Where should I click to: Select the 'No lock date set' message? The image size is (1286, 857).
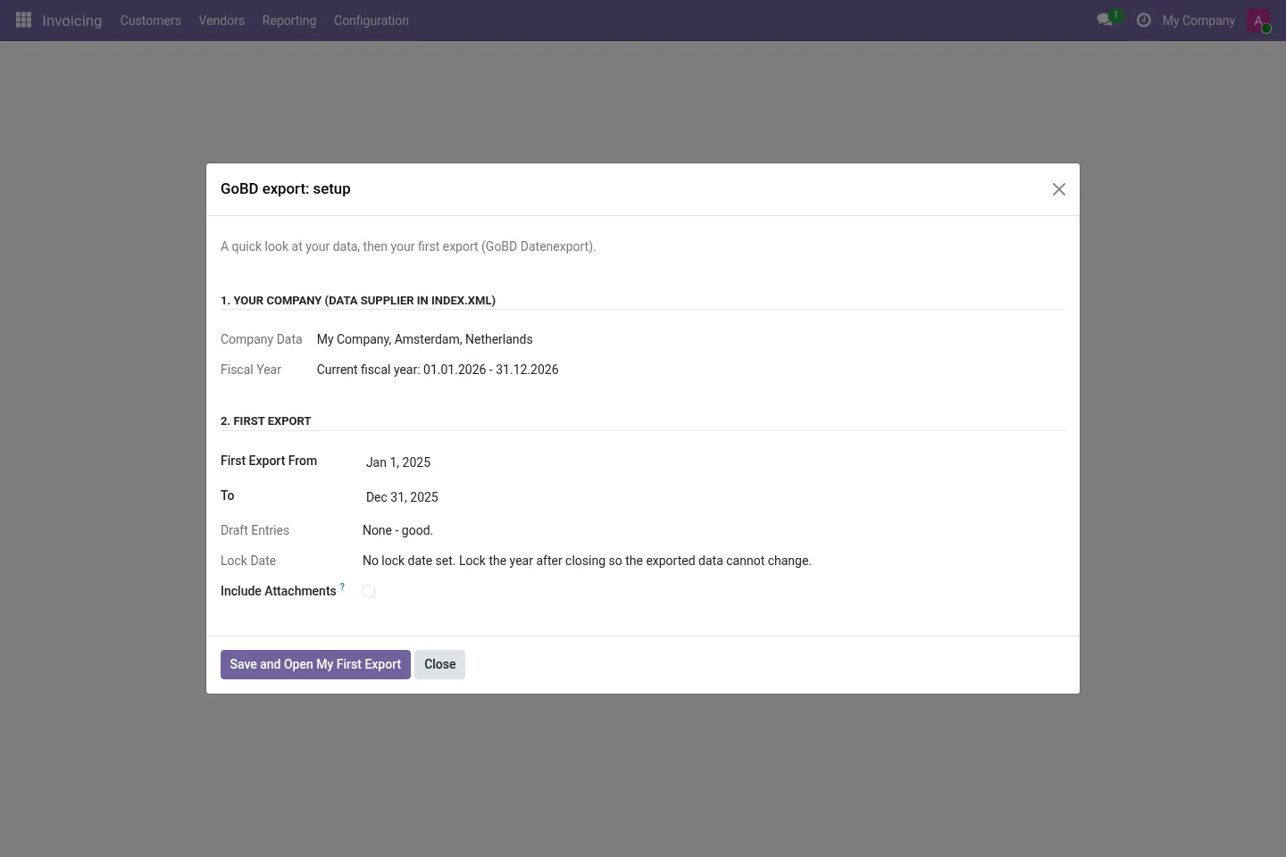coord(587,561)
